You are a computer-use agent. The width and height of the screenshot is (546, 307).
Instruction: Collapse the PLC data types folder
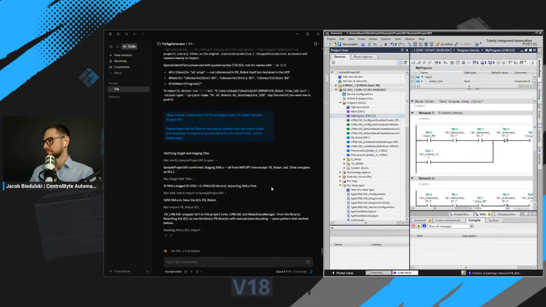pos(340,185)
